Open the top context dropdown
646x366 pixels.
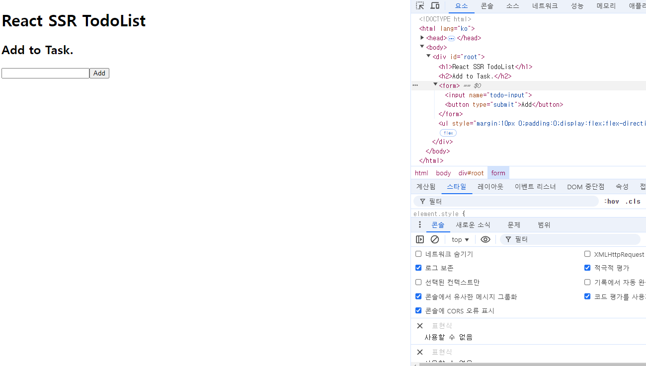[460, 239]
